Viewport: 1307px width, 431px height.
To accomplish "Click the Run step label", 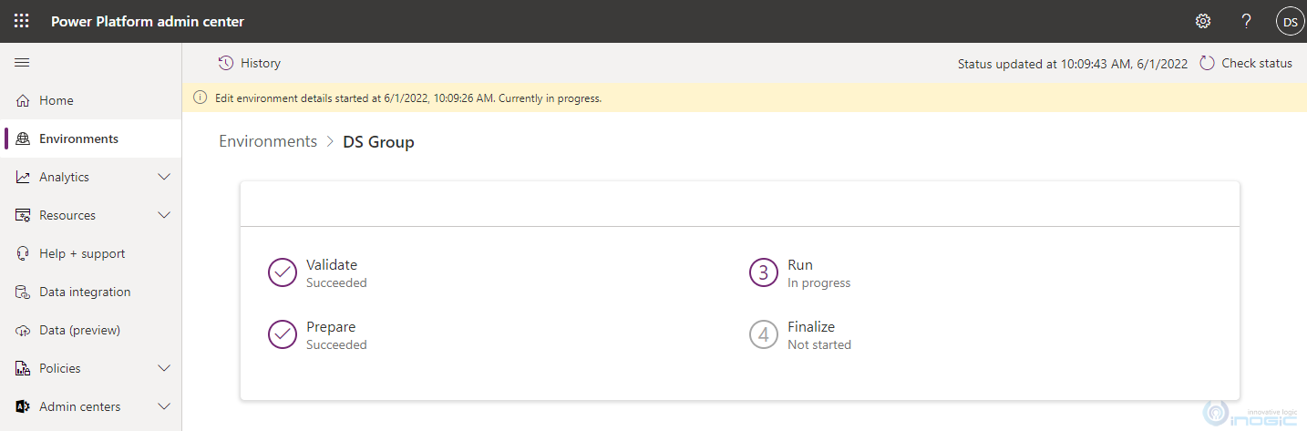I will (x=799, y=264).
